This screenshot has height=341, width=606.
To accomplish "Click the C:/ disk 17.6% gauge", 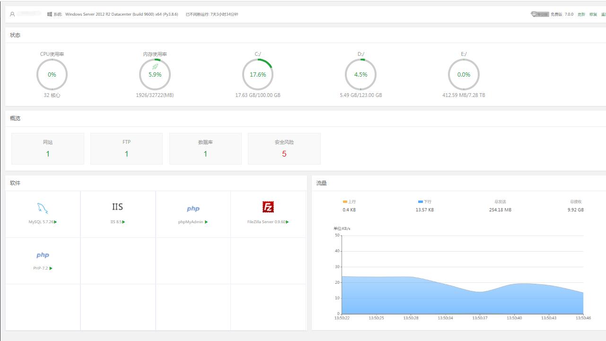I will pyautogui.click(x=258, y=75).
